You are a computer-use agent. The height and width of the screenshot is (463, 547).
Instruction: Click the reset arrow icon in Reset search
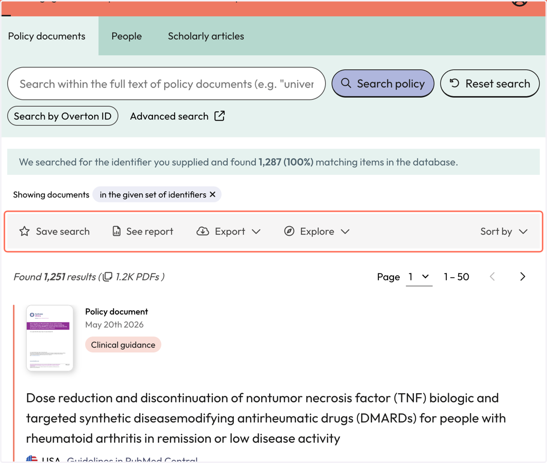454,83
